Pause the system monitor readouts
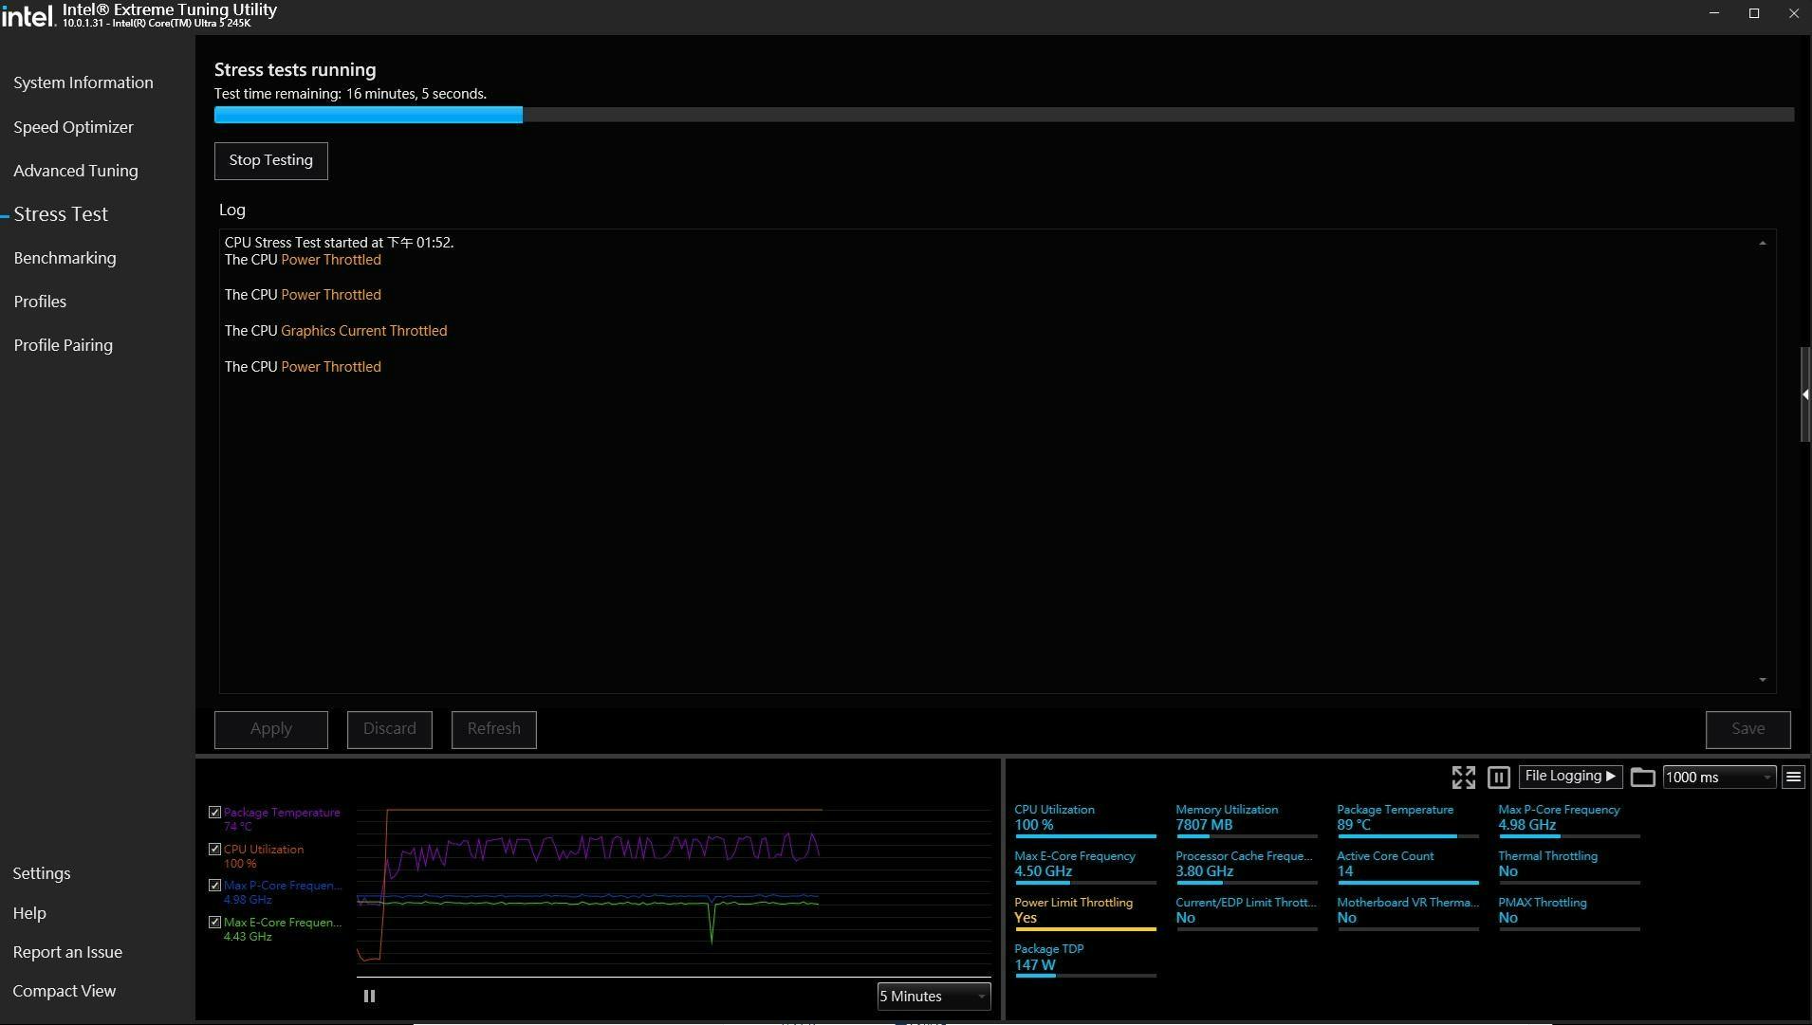 click(x=1498, y=778)
